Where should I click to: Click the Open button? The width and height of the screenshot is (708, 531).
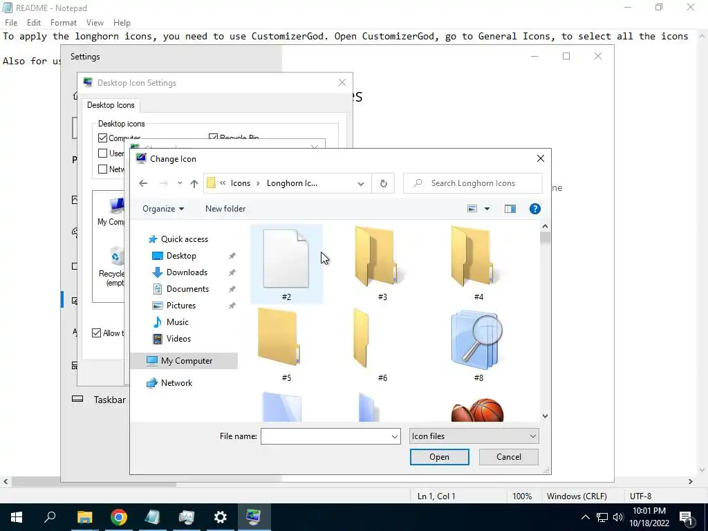coord(439,457)
